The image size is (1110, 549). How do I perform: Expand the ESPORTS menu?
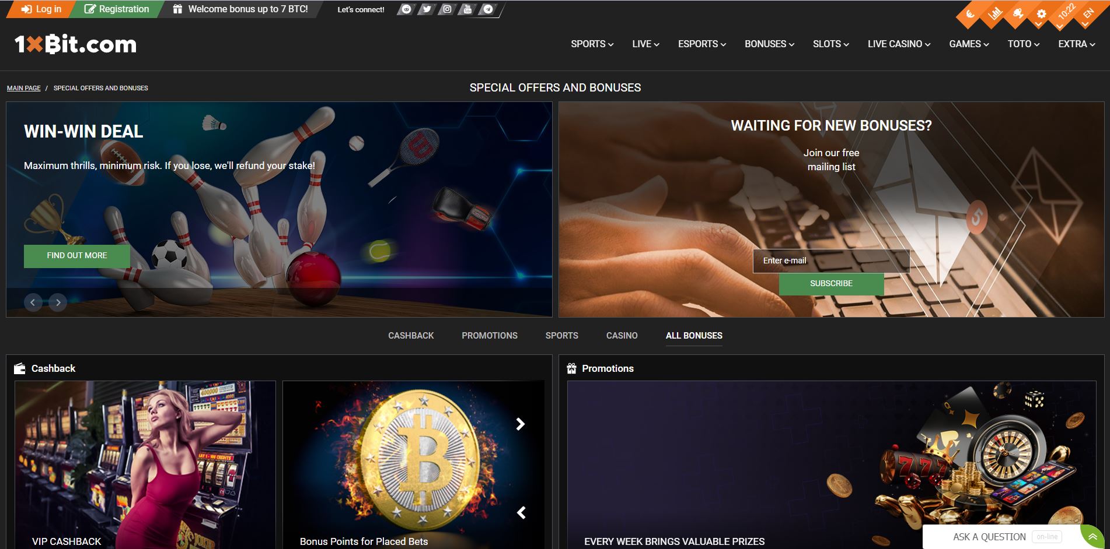tap(701, 44)
